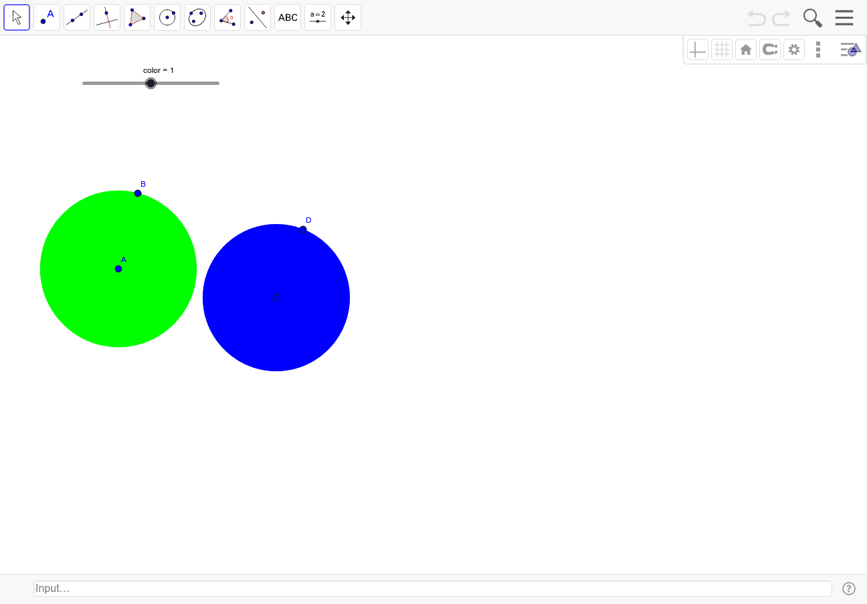Click the color slider track right end

pos(217,83)
